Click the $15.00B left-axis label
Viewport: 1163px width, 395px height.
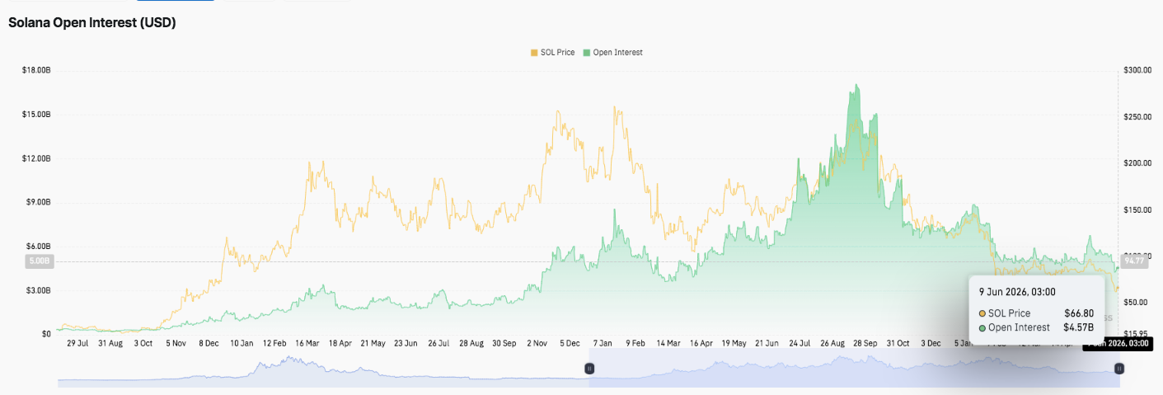pos(38,114)
